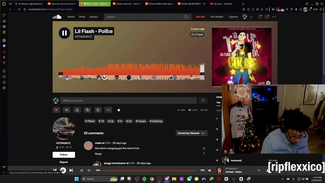Image resolution: width=325 pixels, height=183 pixels.
Task: Select the # GloGang tag
Action: [x=156, y=121]
